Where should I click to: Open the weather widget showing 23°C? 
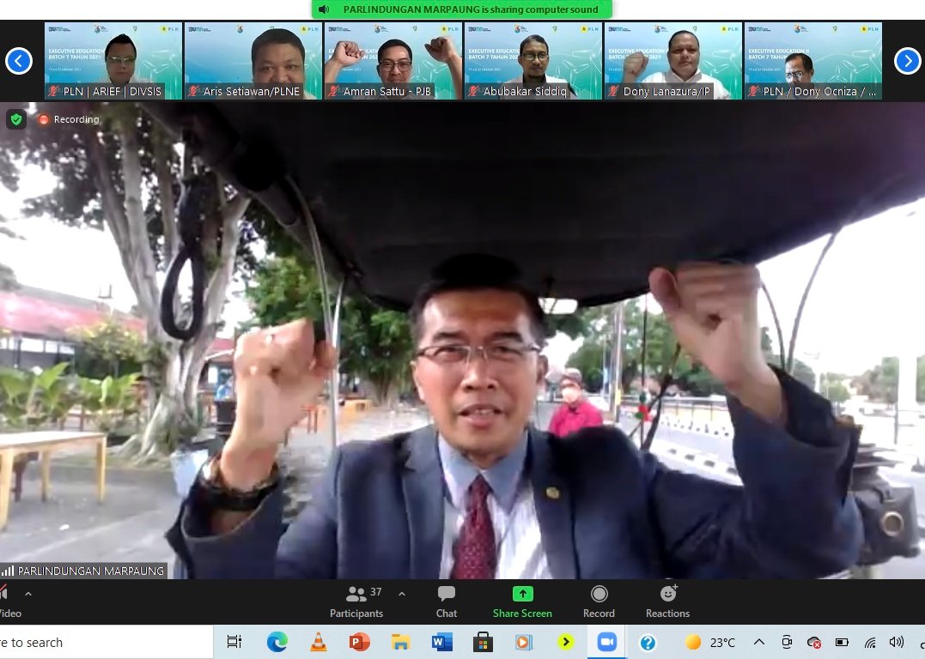[709, 642]
